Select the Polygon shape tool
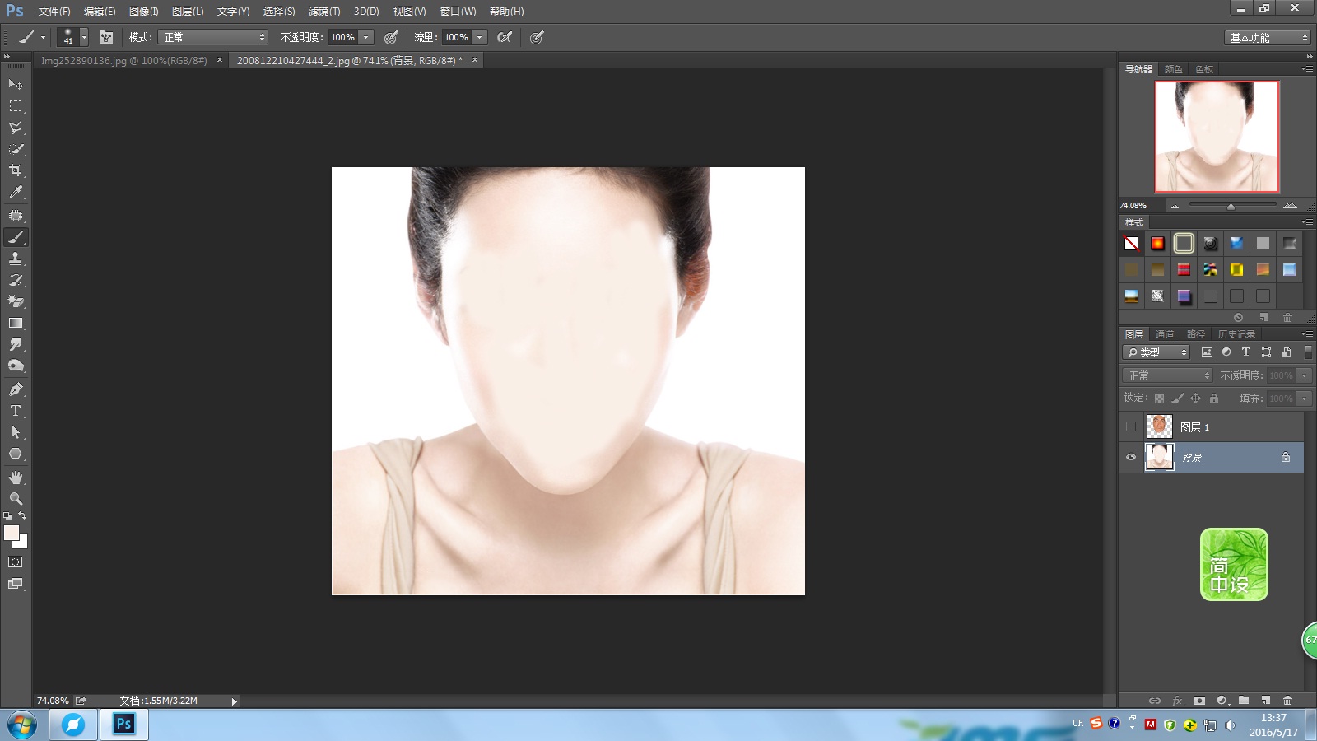 16,454
